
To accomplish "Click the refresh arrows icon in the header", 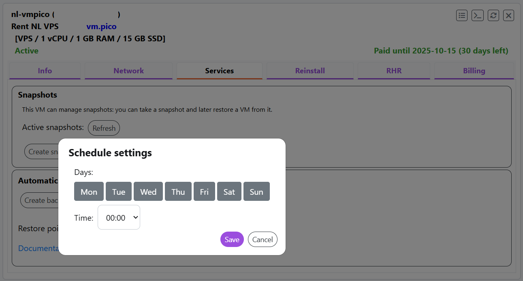I will (493, 15).
